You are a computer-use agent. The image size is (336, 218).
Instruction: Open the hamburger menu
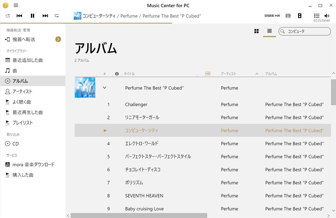(x=16, y=5)
